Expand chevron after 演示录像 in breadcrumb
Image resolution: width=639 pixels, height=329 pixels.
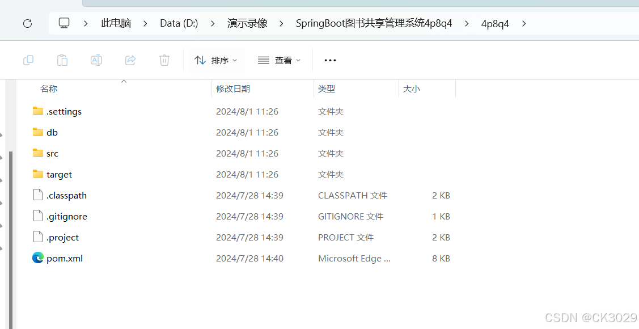point(281,24)
